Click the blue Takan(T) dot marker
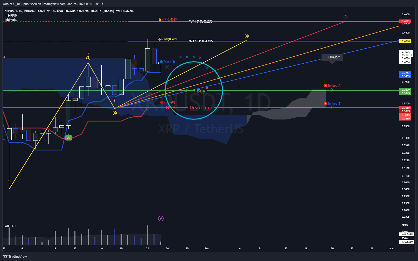The height and width of the screenshot is (261, 418). tap(161, 62)
